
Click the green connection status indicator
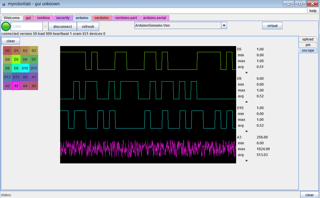pos(6,26)
